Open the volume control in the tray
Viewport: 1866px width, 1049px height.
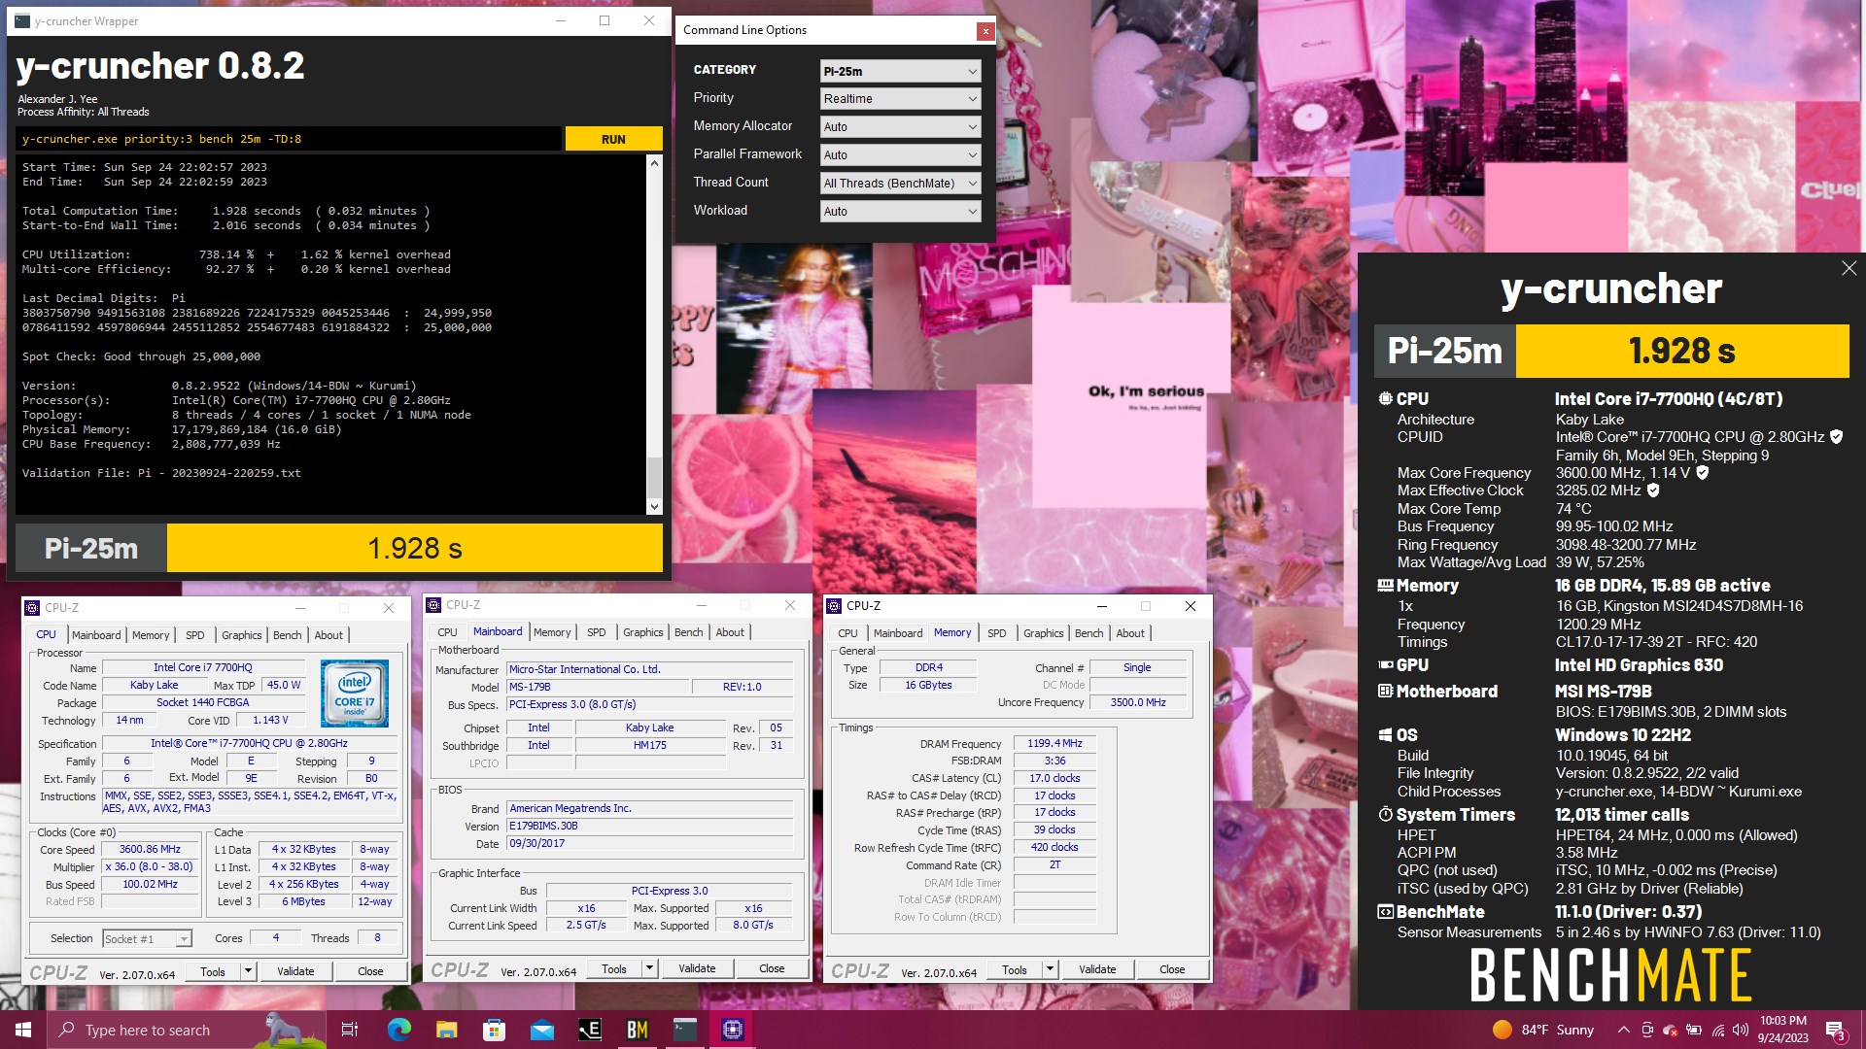click(1741, 1030)
